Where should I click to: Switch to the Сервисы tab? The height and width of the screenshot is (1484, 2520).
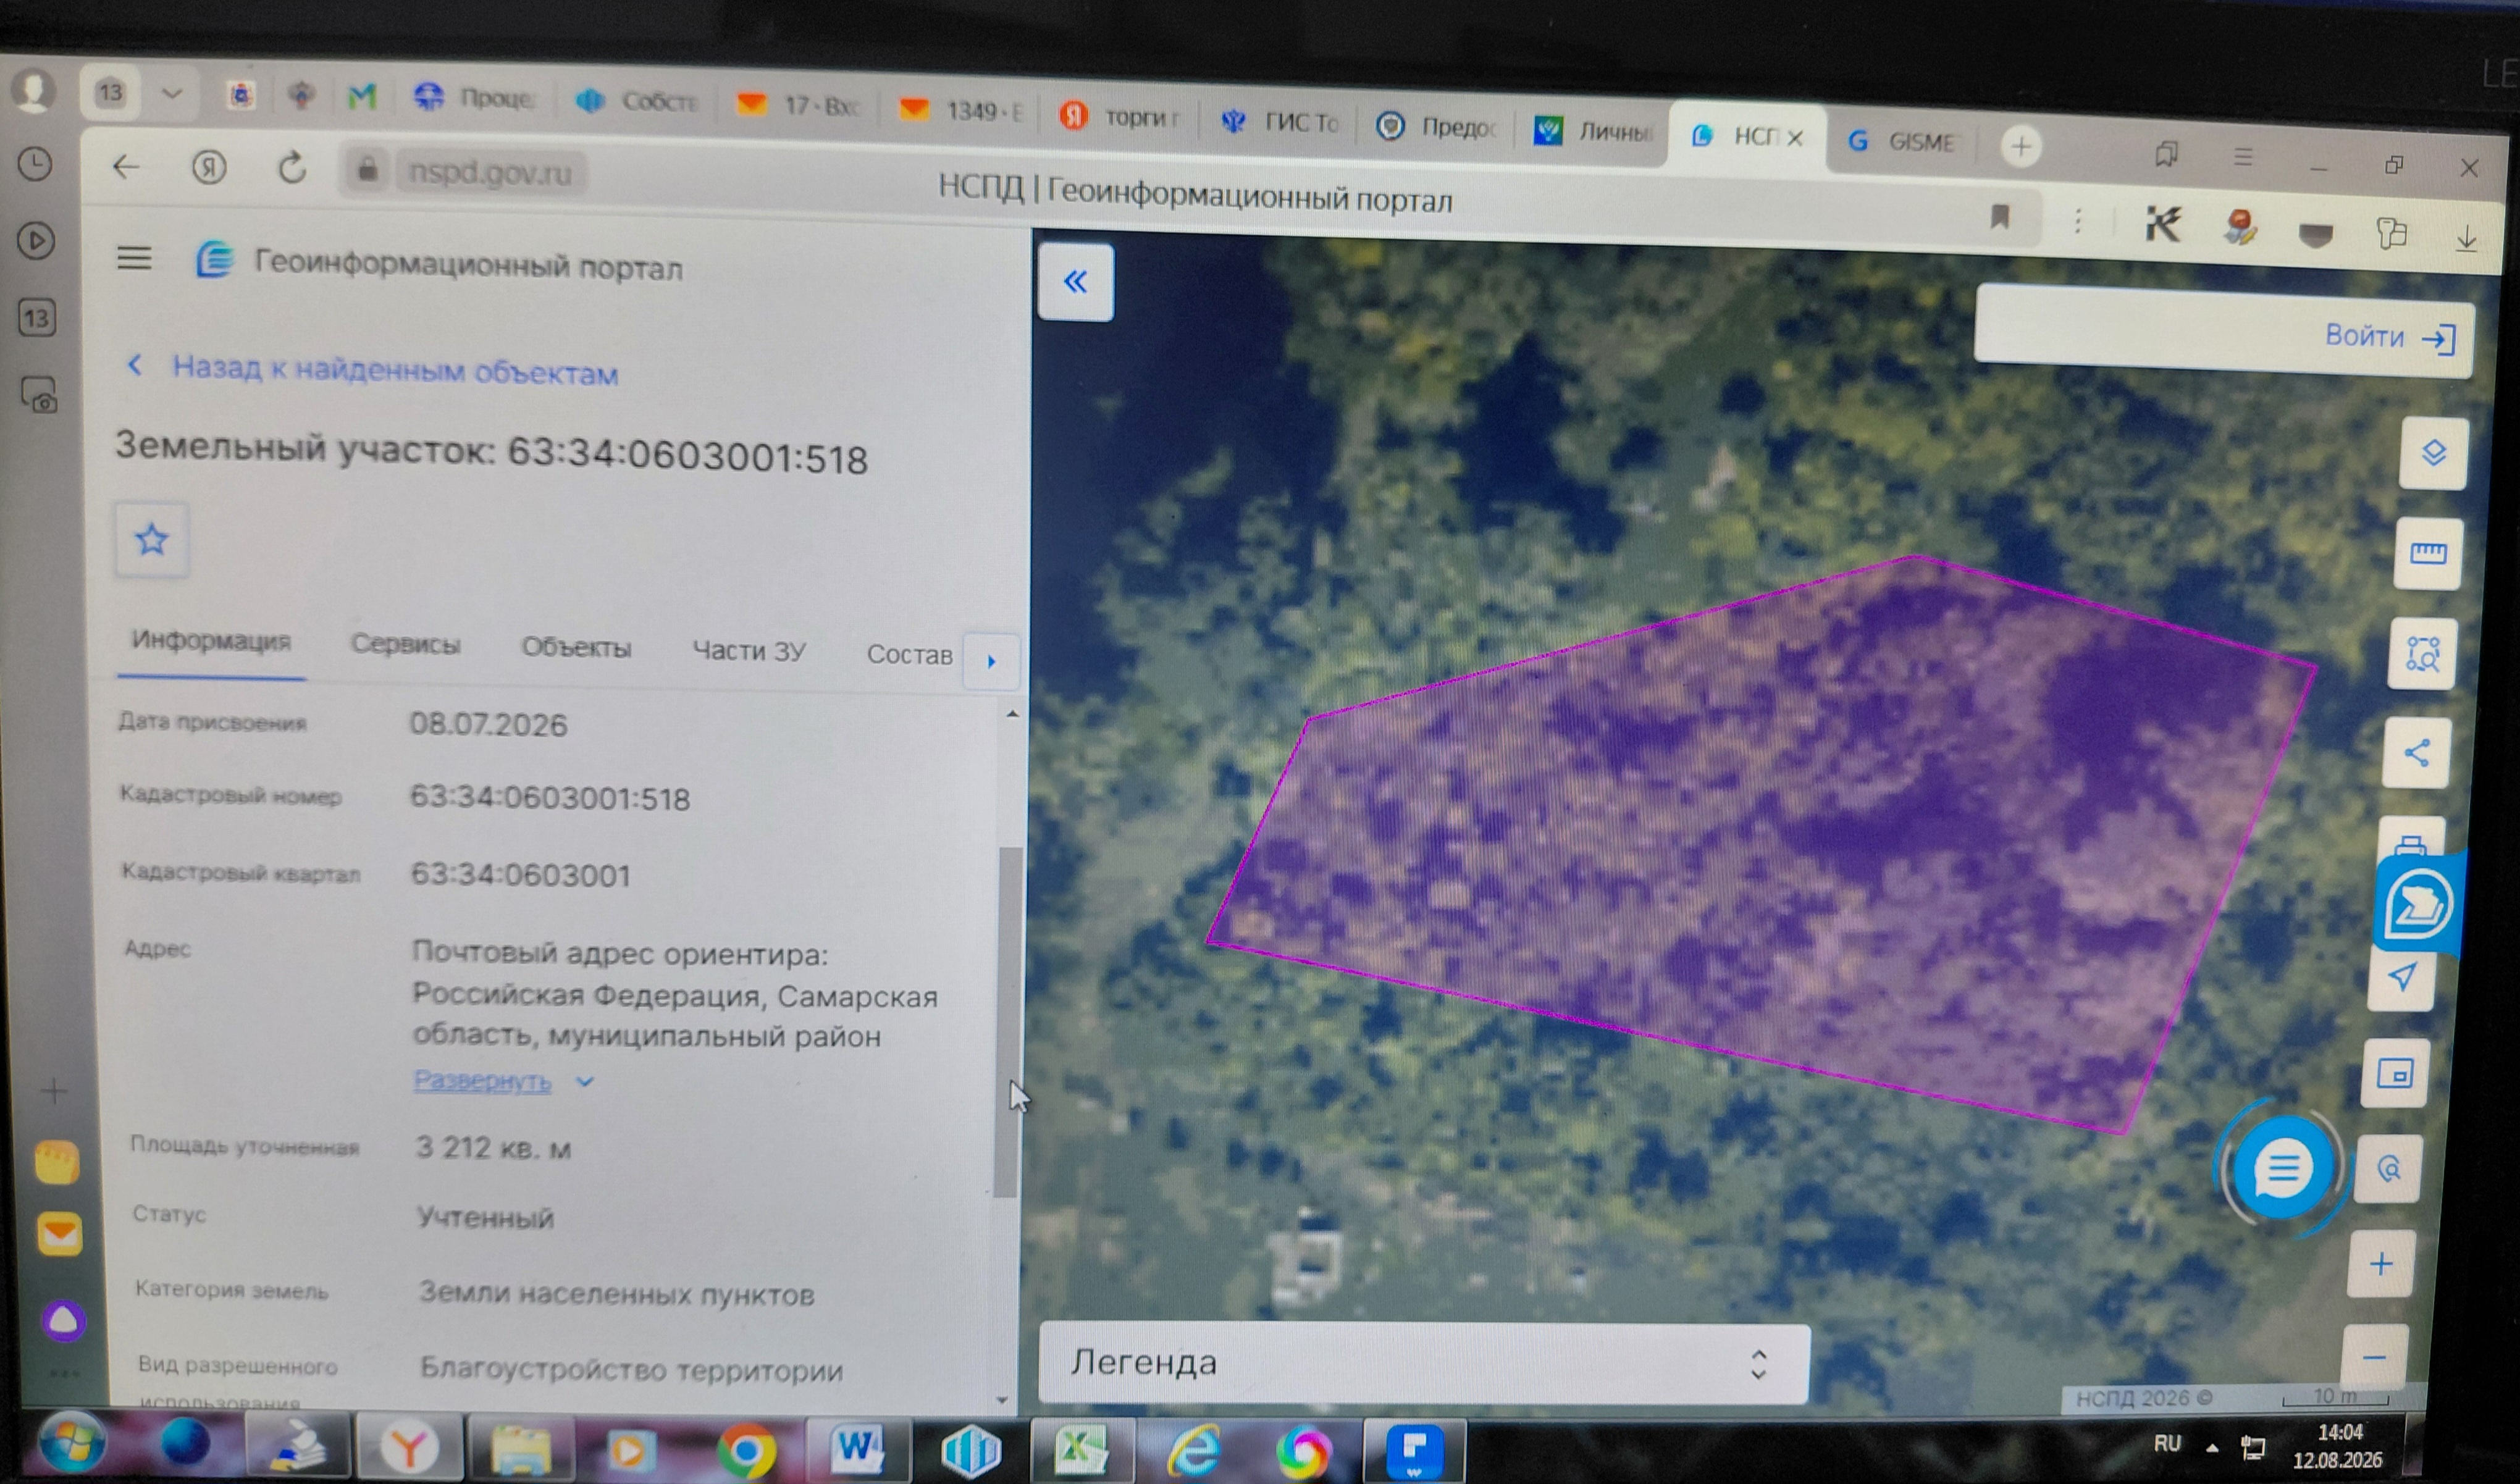pyautogui.click(x=405, y=645)
